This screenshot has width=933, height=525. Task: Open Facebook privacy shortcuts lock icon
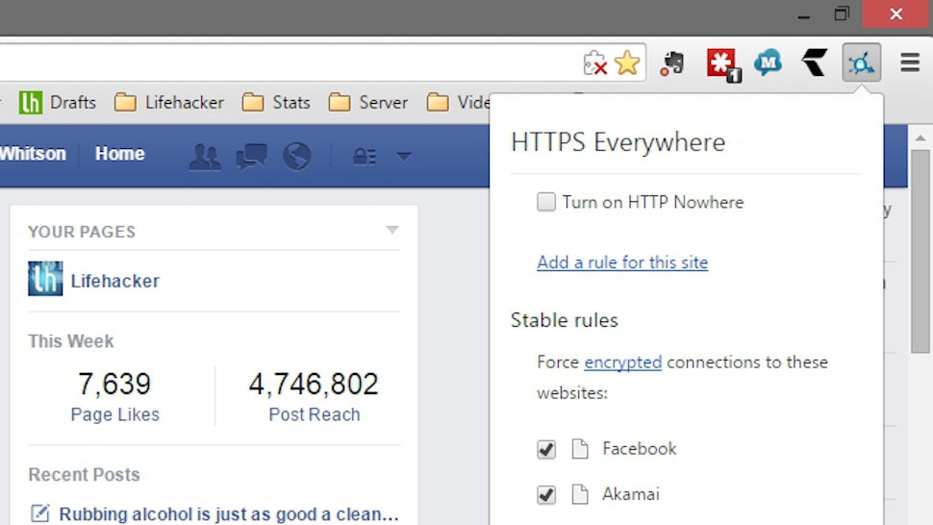tap(365, 157)
